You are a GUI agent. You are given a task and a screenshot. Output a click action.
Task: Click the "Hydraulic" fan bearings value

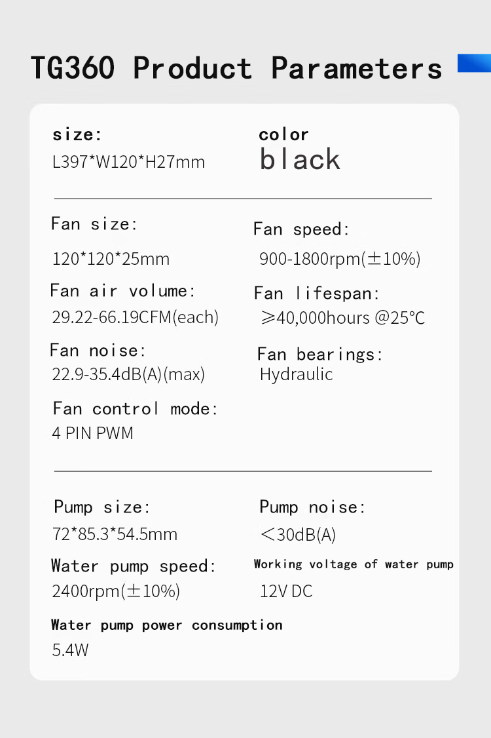296,375
